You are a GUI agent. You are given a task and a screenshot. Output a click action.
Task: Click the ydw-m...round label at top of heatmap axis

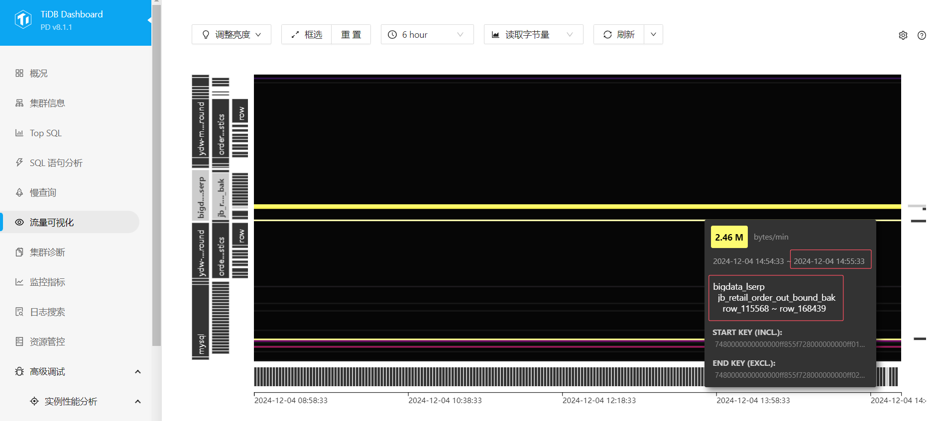click(201, 129)
